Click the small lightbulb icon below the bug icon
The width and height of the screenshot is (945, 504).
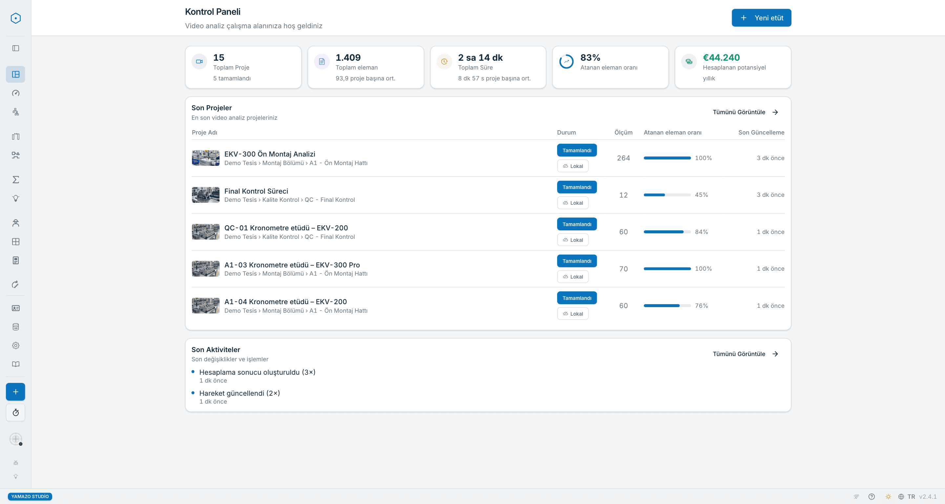[15, 476]
